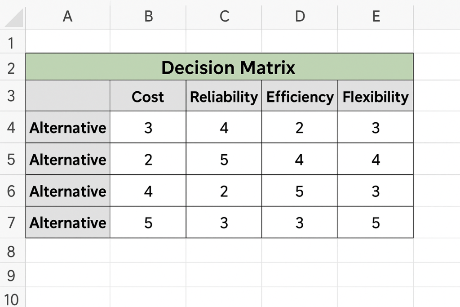Screen dimensions: 460x307
Task: Select Efficiency value 2 in row 4
Action: [300, 127]
